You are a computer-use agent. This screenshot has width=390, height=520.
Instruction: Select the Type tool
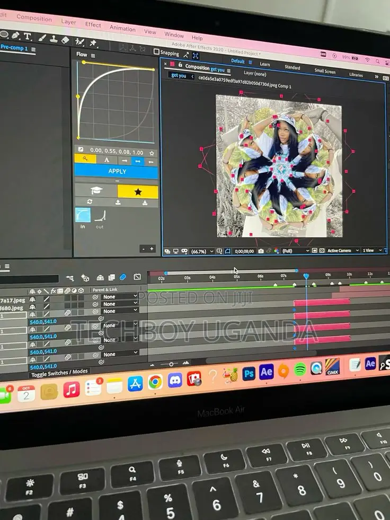[28, 36]
